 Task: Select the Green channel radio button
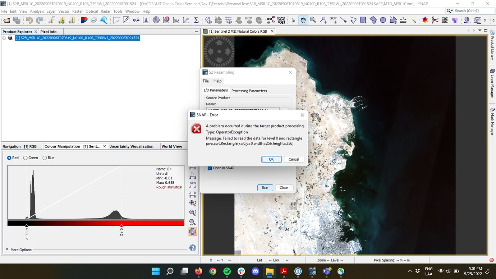point(26,157)
